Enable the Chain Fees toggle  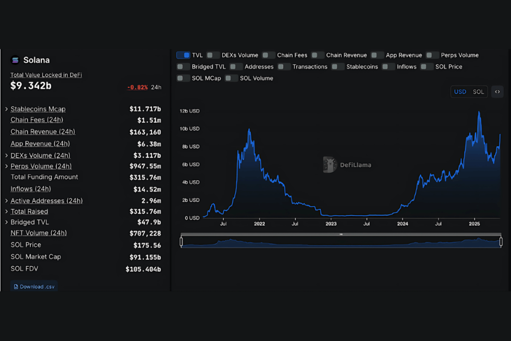click(x=269, y=55)
